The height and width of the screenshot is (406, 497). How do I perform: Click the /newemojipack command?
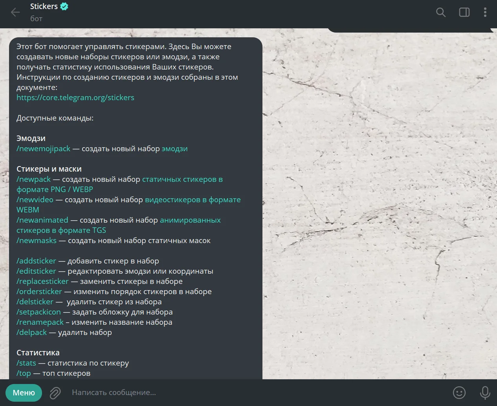click(x=43, y=148)
